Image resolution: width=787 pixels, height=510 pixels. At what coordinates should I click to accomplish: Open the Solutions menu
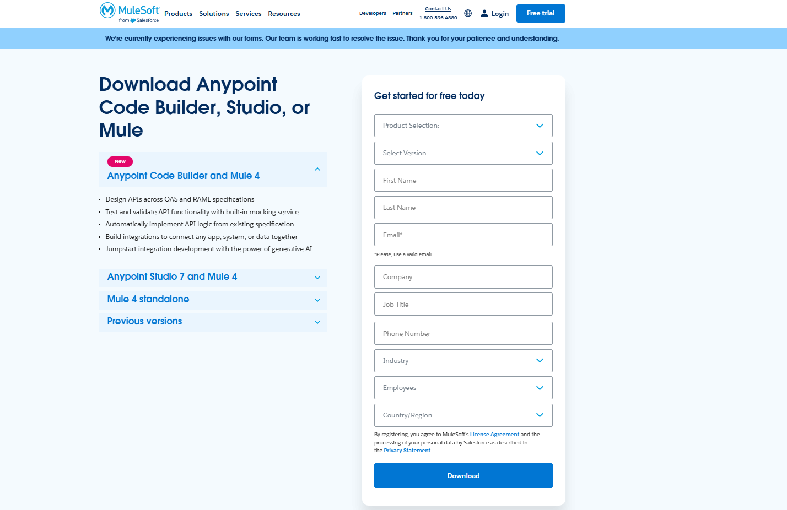pos(214,14)
